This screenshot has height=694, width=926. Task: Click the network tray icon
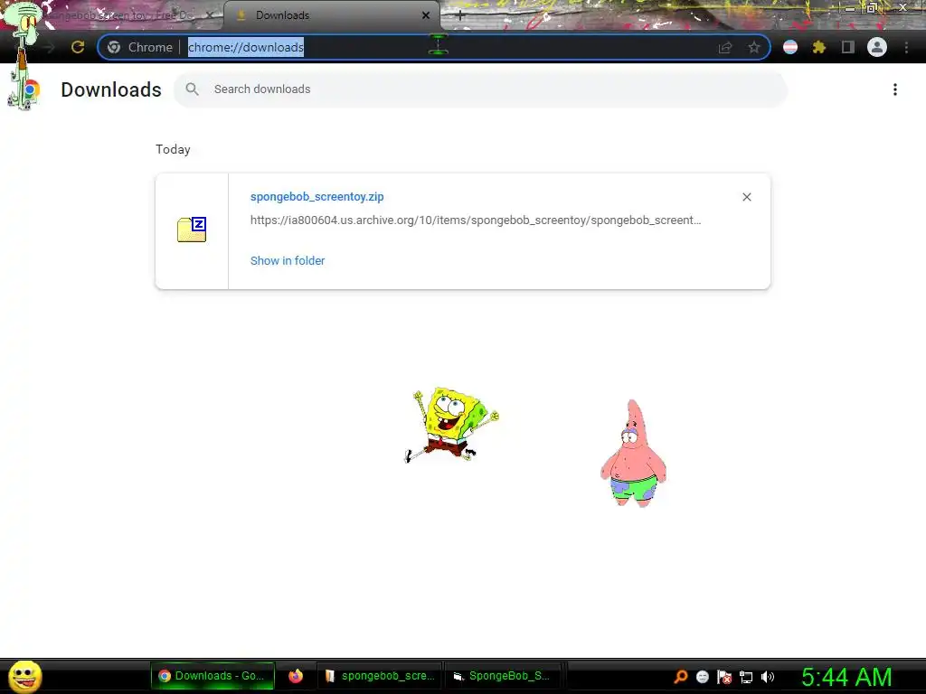(746, 678)
